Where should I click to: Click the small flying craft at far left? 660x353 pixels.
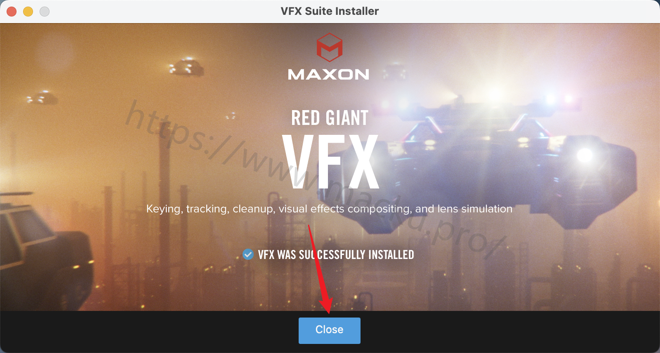pyautogui.click(x=41, y=98)
